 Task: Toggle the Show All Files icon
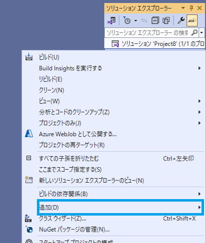pyautogui.click(x=166, y=20)
